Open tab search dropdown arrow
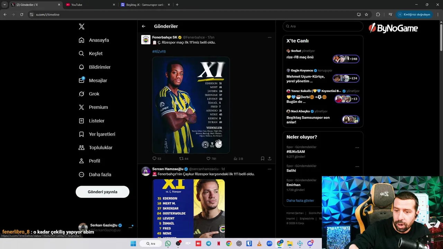 point(4,5)
